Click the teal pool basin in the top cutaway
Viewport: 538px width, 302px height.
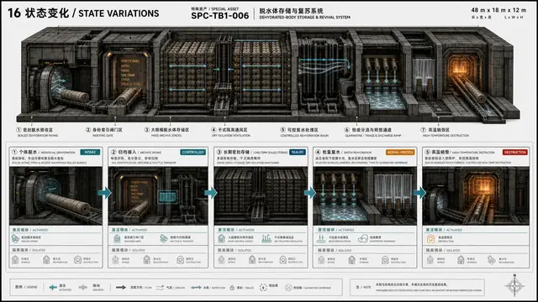coord(385,99)
